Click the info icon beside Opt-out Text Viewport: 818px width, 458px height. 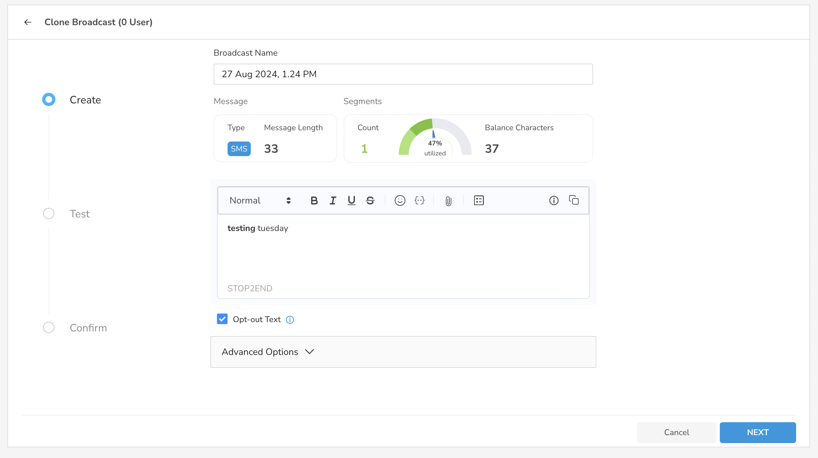[290, 319]
